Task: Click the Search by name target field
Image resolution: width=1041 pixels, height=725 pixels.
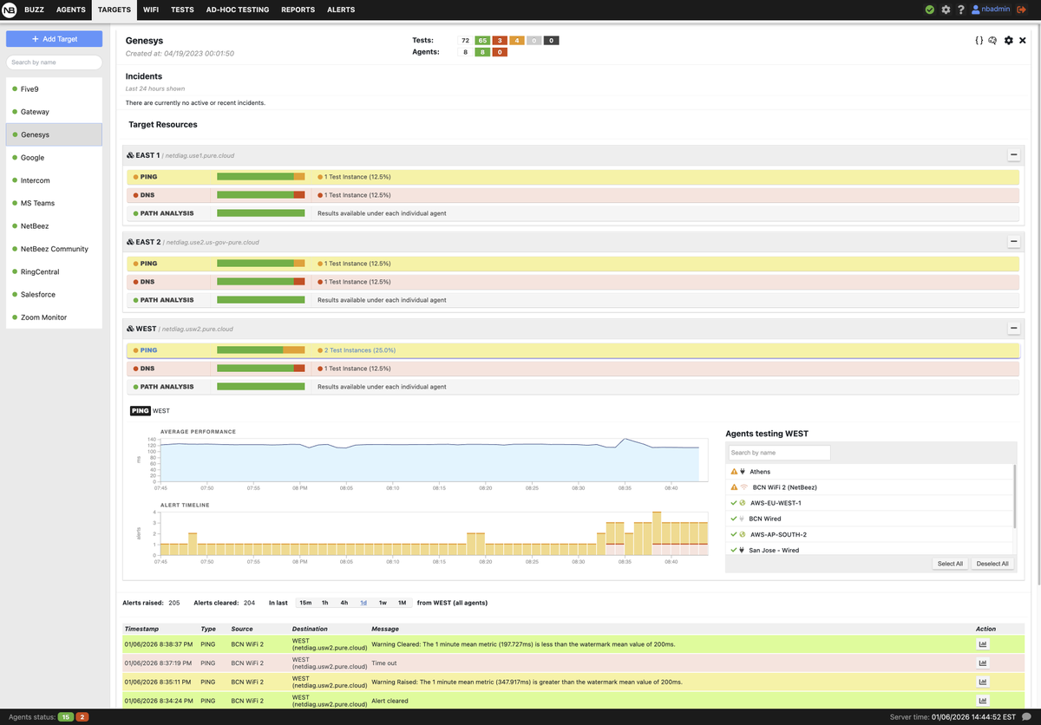Action: tap(54, 62)
